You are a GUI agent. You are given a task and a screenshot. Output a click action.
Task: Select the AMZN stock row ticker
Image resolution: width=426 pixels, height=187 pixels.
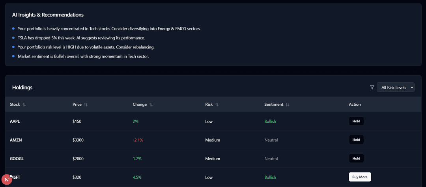(15, 140)
